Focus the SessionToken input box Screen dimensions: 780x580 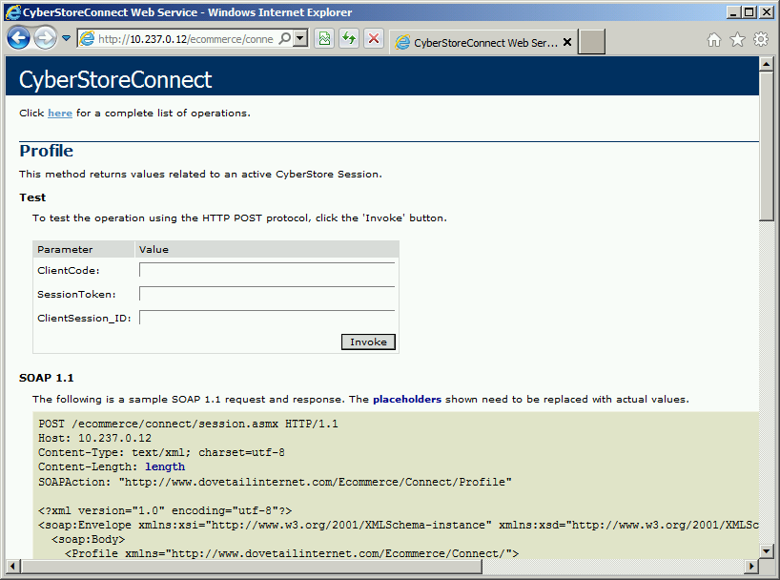267,294
